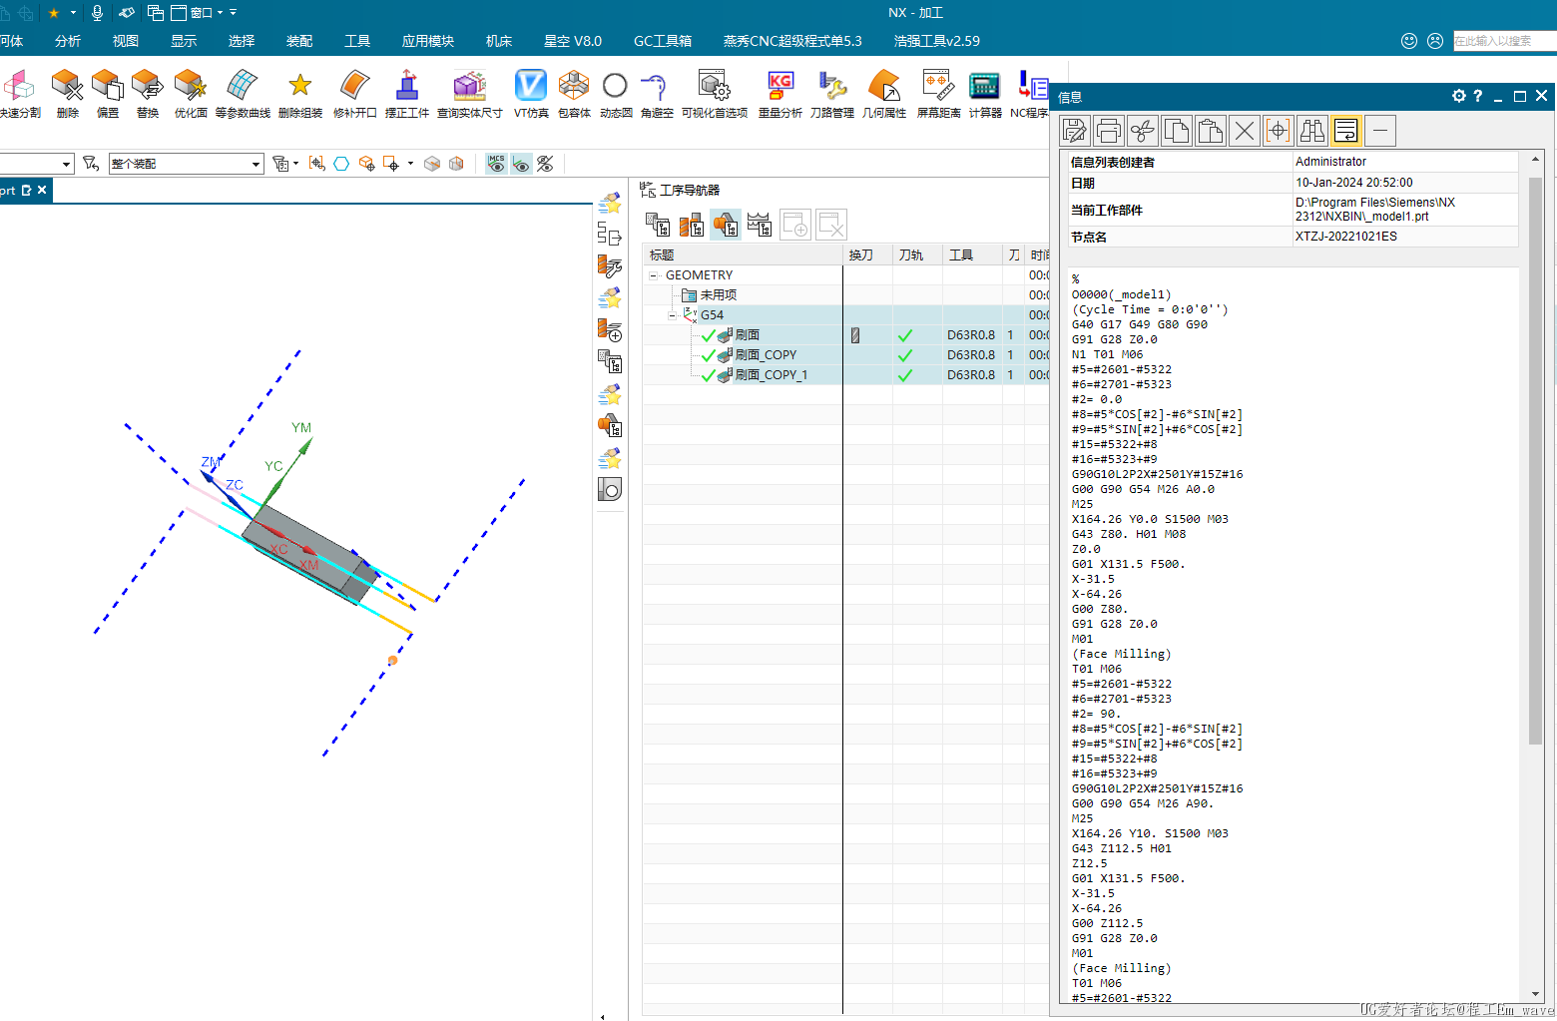Image resolution: width=1557 pixels, height=1021 pixels.
Task: Click the 删除组装 star icon
Action: [x=300, y=93]
